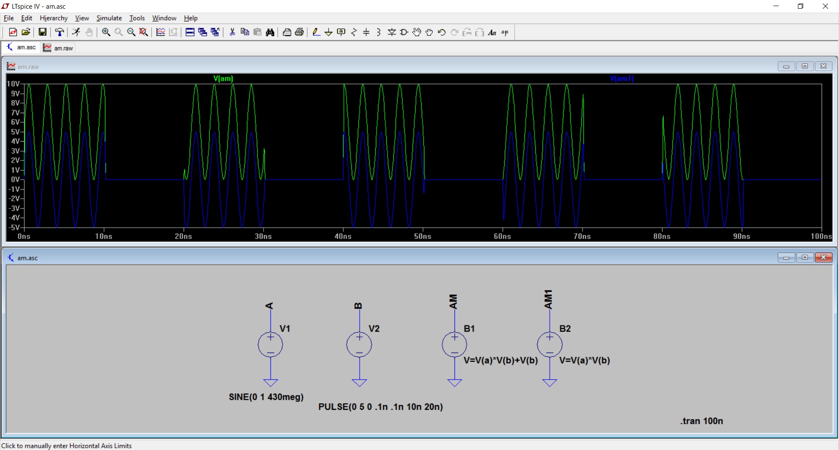Click the Undo arrow icon

pos(442,32)
